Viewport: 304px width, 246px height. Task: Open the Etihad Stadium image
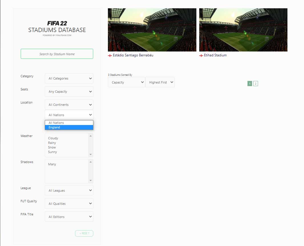243,30
